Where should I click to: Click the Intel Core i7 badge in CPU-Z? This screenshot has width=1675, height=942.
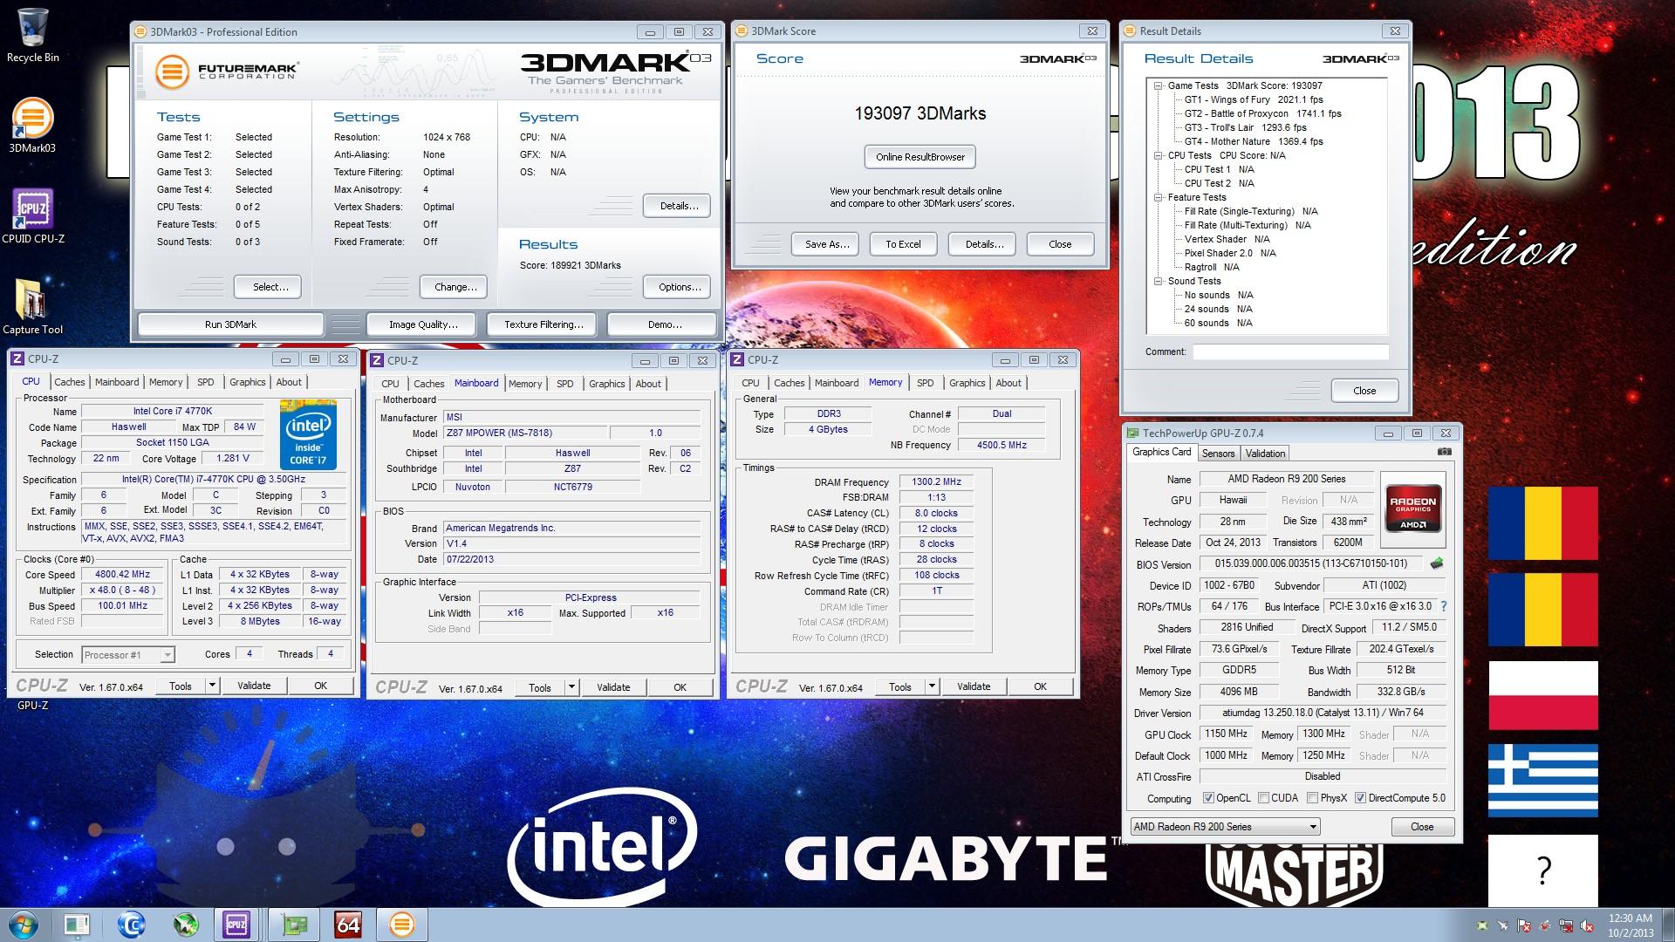pyautogui.click(x=308, y=435)
